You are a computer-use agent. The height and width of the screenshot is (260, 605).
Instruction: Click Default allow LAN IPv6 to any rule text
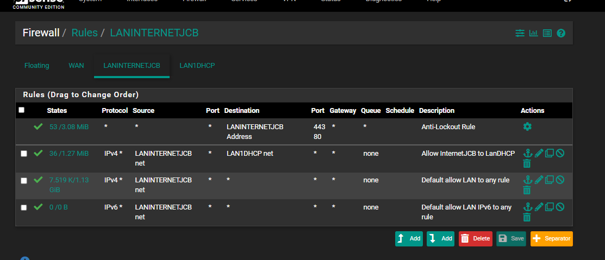pyautogui.click(x=466, y=212)
